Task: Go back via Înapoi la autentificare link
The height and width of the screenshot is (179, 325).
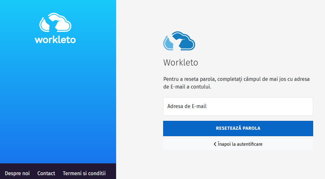Action: (238, 144)
